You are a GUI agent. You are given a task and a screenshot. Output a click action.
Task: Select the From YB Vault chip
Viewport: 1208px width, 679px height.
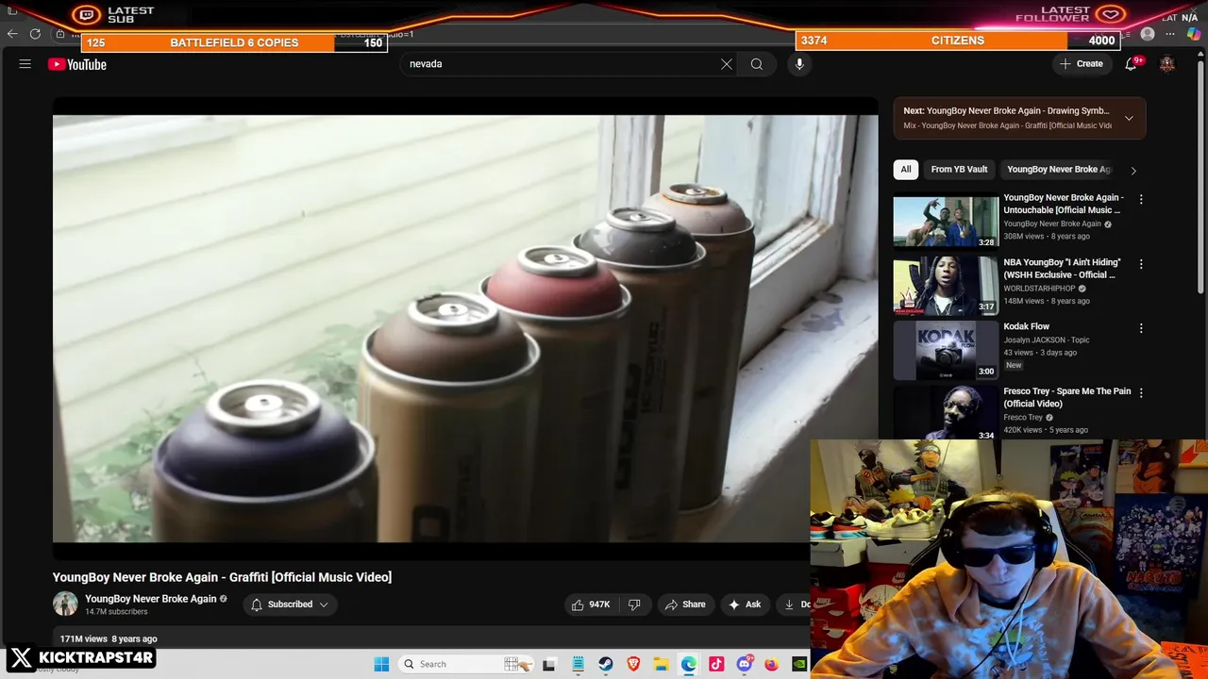click(959, 170)
